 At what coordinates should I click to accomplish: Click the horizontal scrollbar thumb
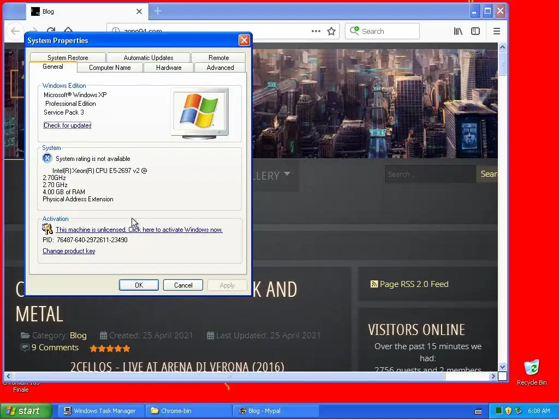coord(229,376)
